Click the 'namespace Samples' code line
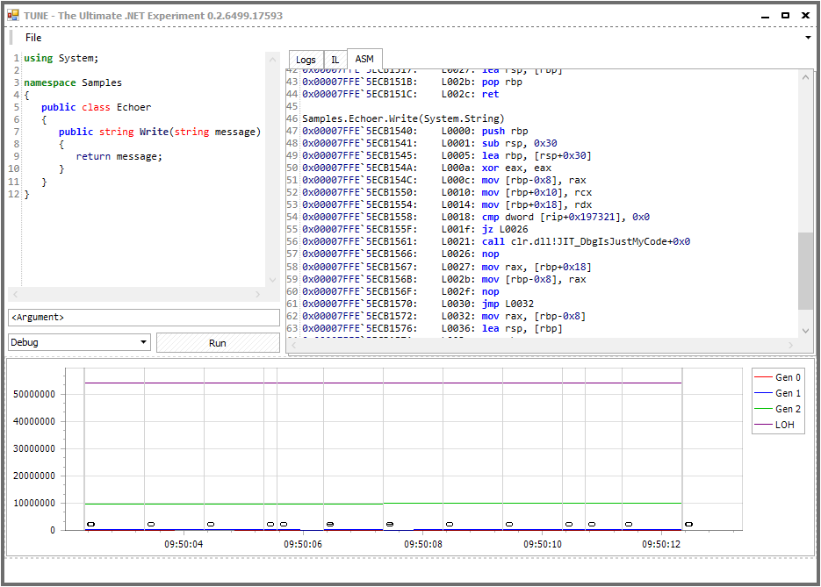Screen dimensions: 821x587 coord(73,82)
